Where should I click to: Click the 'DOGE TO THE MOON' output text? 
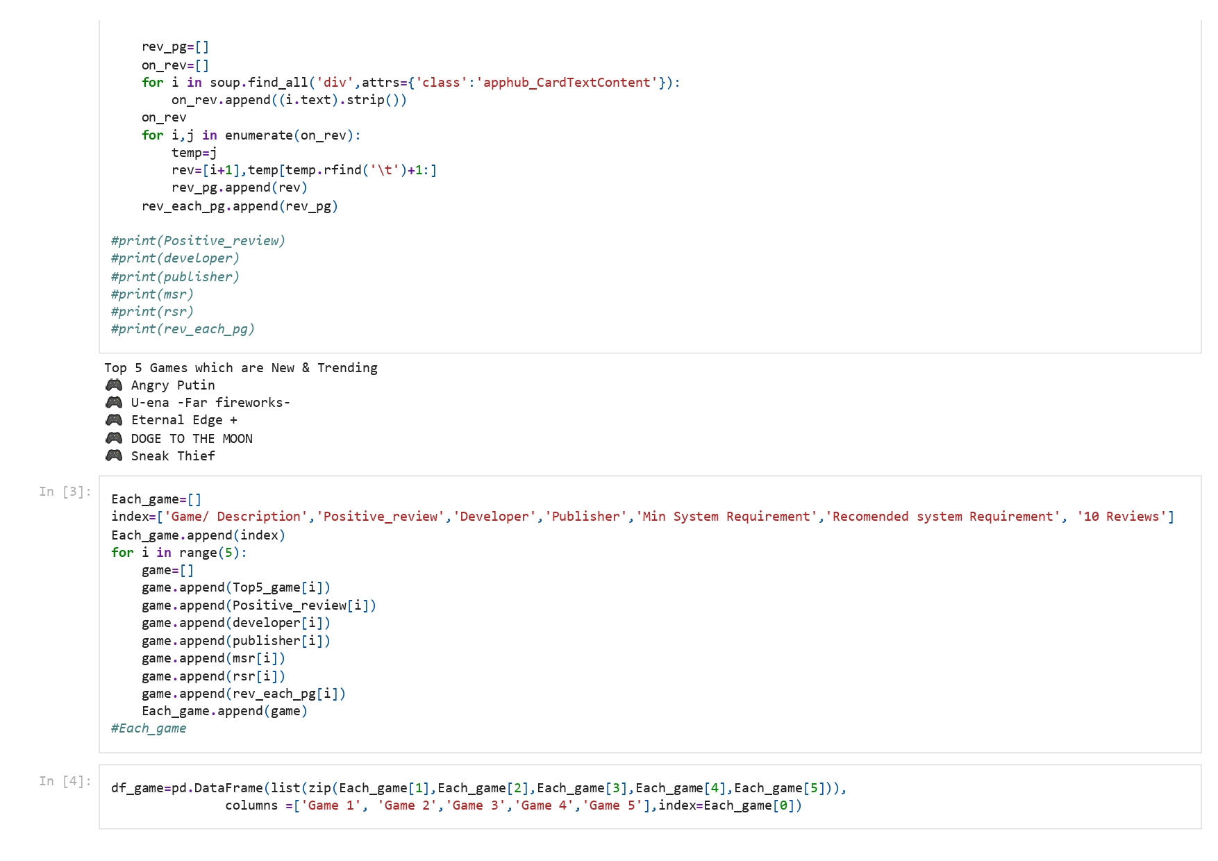pos(192,439)
